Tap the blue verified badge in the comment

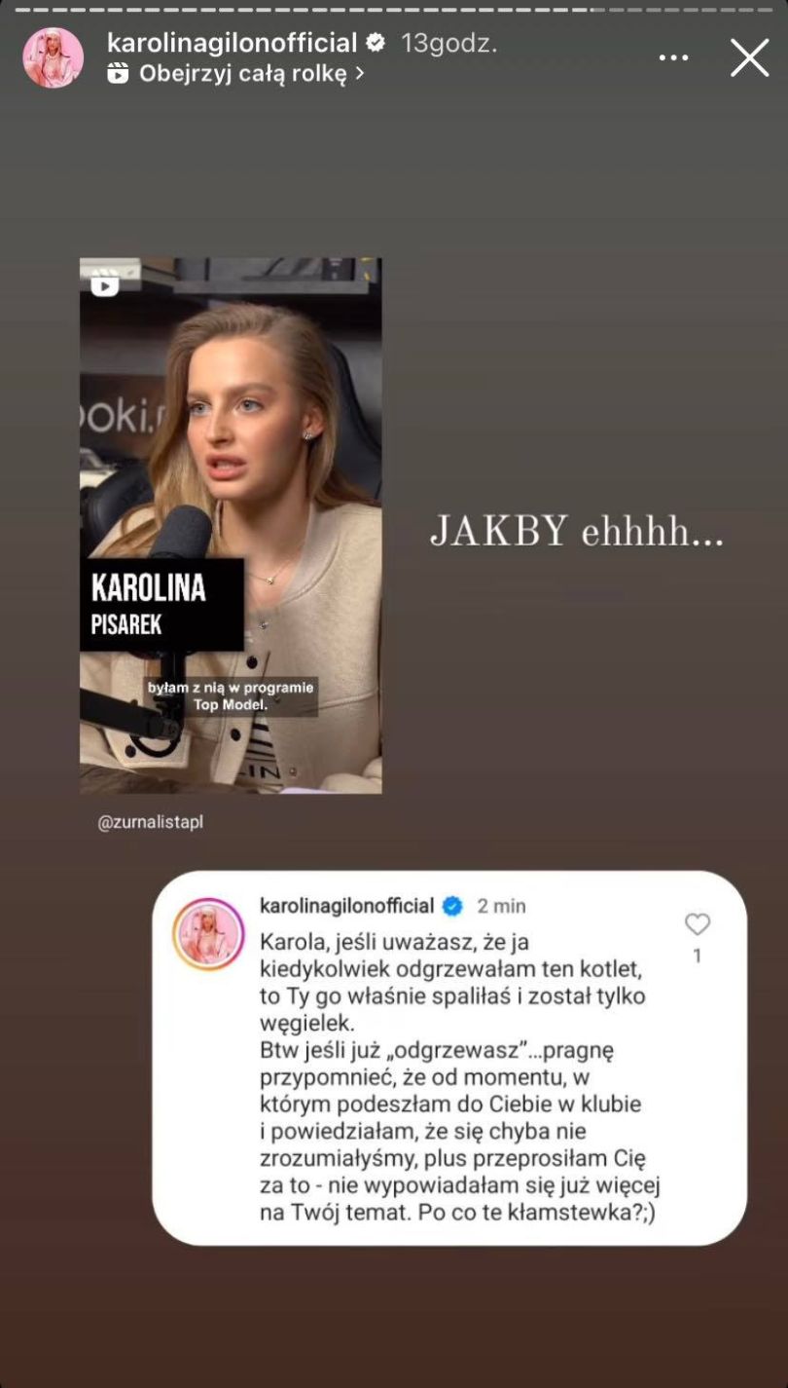(452, 906)
